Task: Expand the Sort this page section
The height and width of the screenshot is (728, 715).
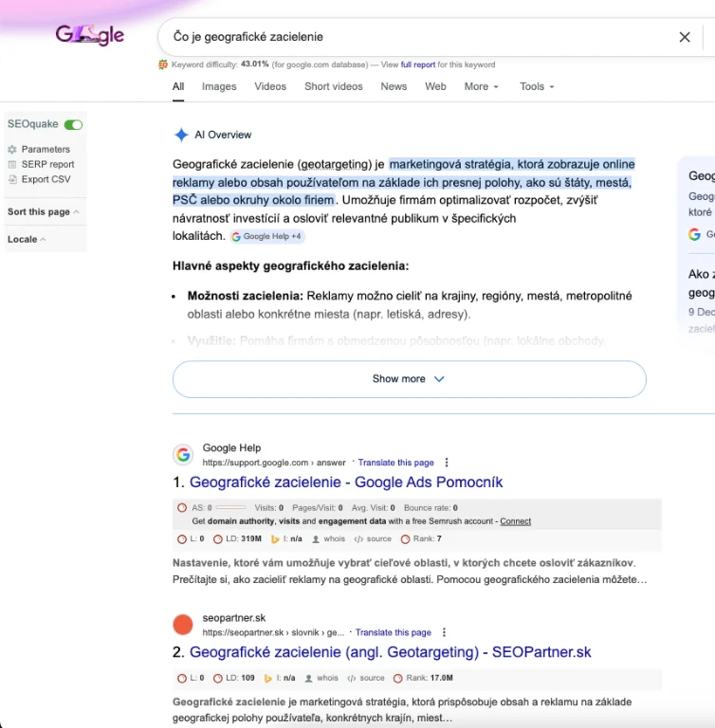Action: (x=44, y=212)
